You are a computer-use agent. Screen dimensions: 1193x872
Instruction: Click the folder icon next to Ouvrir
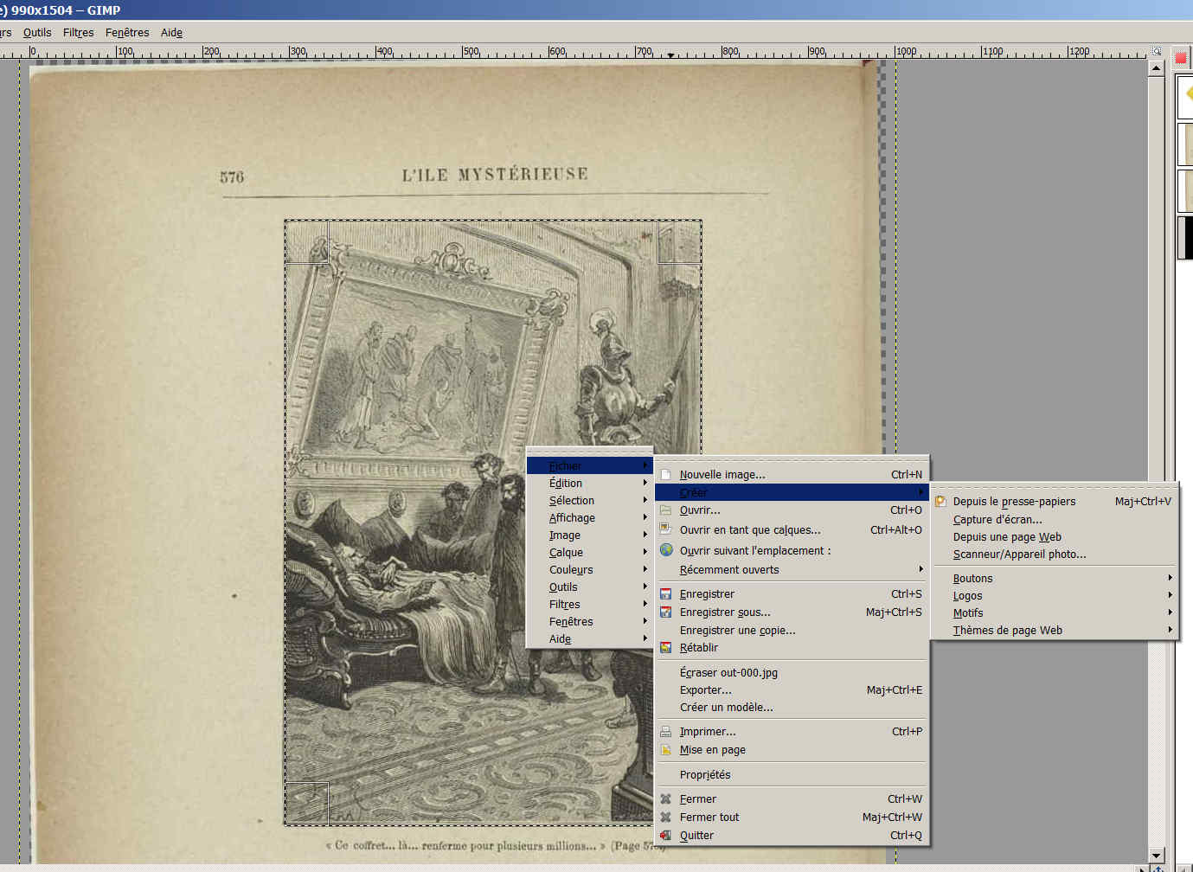point(665,510)
